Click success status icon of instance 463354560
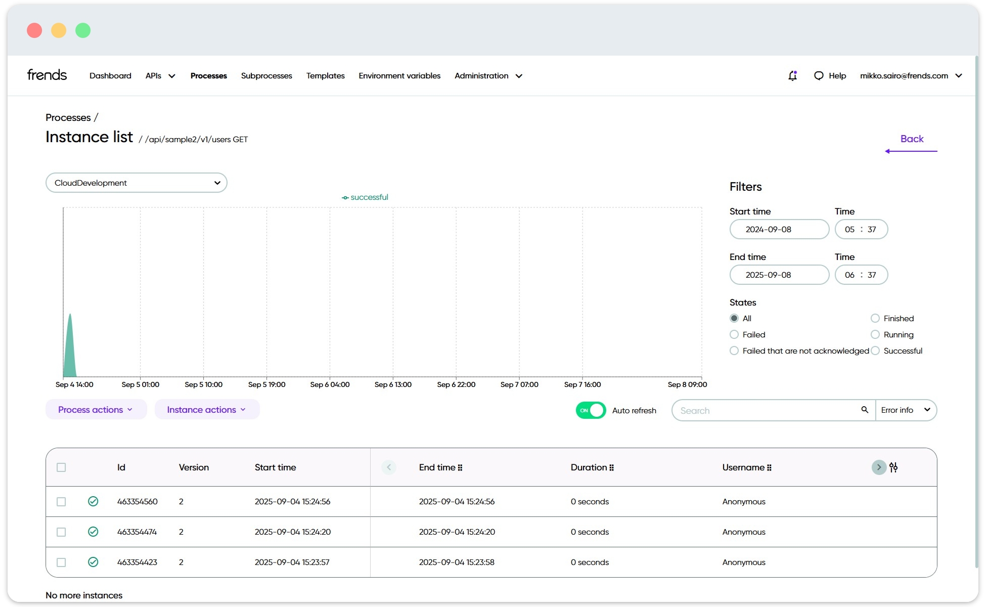 pos(93,501)
